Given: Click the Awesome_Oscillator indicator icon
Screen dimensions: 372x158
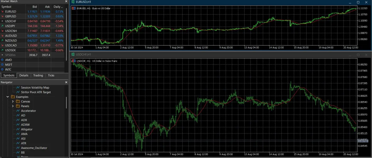Looking at the screenshot, I should coord(18,148).
